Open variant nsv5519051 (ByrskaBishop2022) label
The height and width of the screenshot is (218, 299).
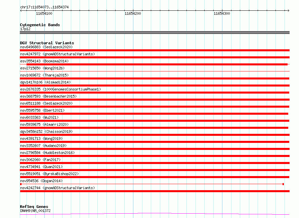coord(49,174)
